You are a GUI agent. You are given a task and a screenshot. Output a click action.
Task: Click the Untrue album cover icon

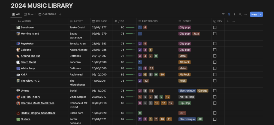point(18,91)
